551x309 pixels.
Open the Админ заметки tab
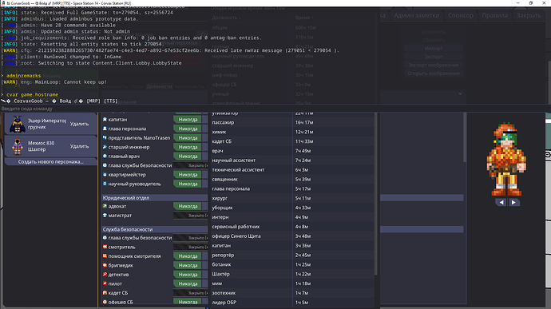click(416, 15)
